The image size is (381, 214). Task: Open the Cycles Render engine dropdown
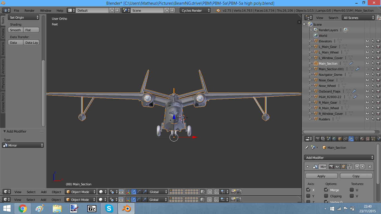coord(195,10)
